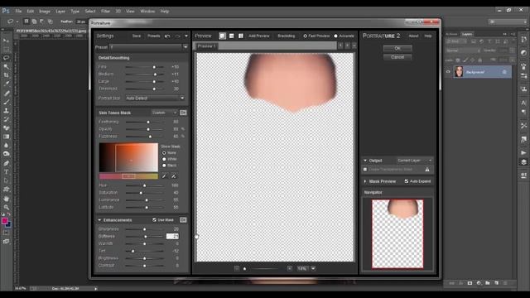Select the Fast Preview radio button

click(x=306, y=36)
